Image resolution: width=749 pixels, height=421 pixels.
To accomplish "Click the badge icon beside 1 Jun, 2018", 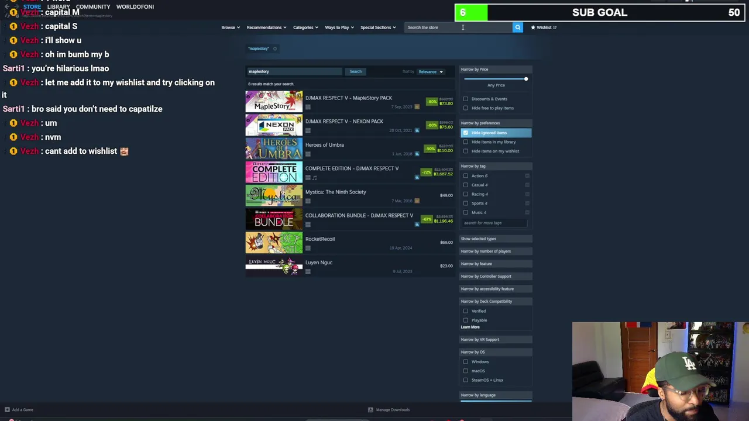I will (417, 154).
